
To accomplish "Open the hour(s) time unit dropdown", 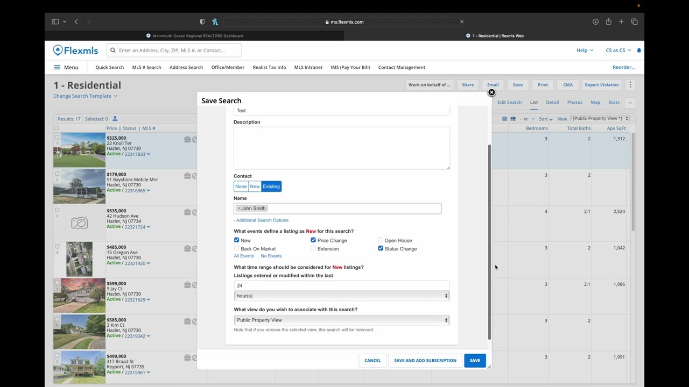I will click(x=342, y=296).
